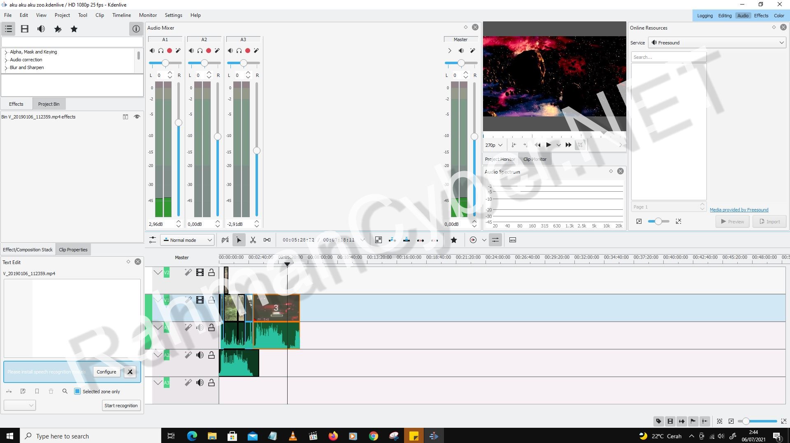Click the Configure button
Viewport: 790px width, 443px height.
pyautogui.click(x=107, y=372)
